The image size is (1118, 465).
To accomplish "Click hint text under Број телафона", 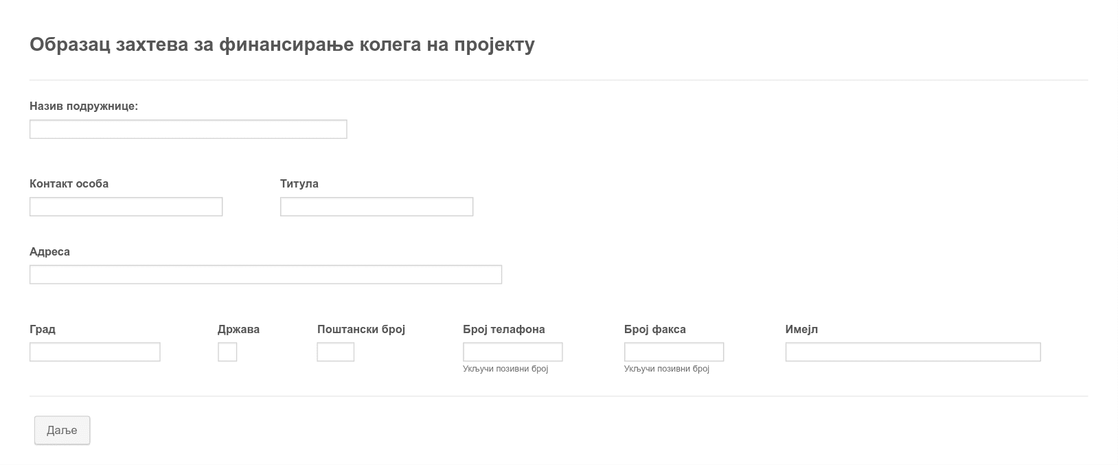I will (505, 369).
